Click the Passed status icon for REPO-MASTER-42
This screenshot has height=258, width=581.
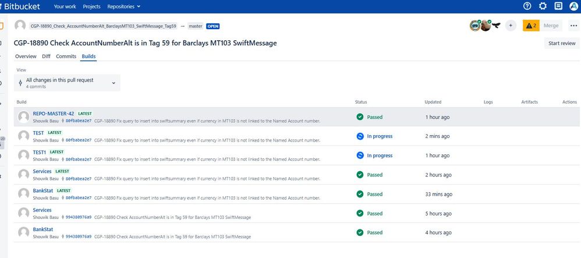tap(360, 116)
